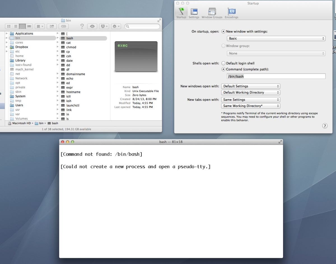Click the 'Command not found: /bin/bash' line
Viewport: 336px width, 264px height.
coord(101,154)
